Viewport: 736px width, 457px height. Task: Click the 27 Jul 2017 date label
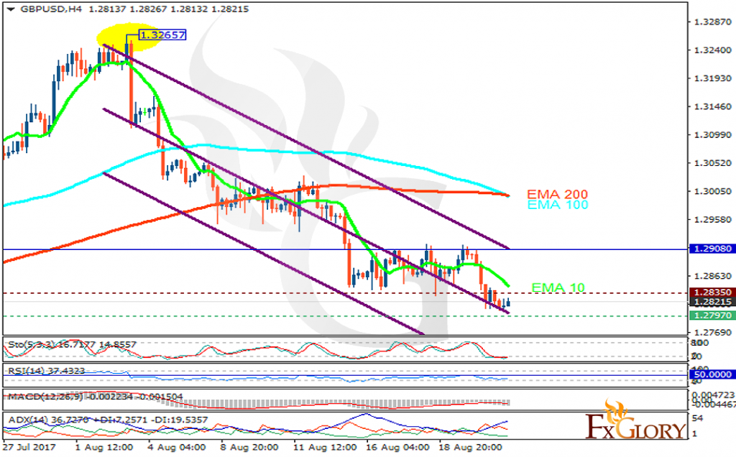coord(29,447)
